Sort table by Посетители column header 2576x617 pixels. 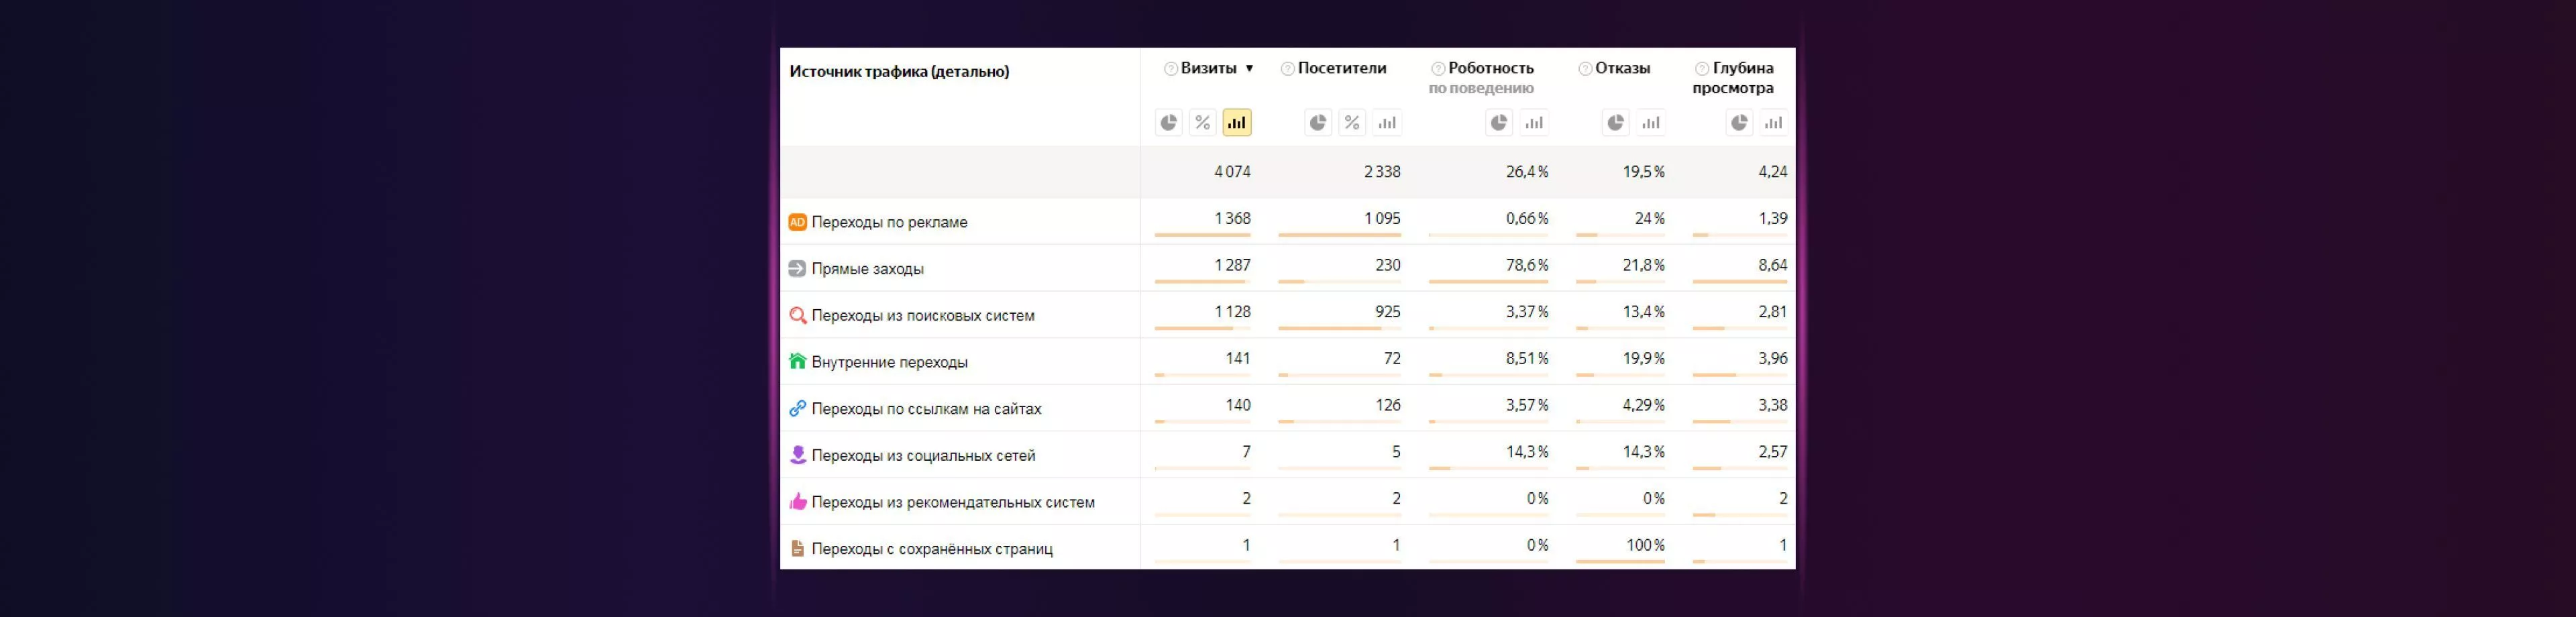click(x=1342, y=68)
